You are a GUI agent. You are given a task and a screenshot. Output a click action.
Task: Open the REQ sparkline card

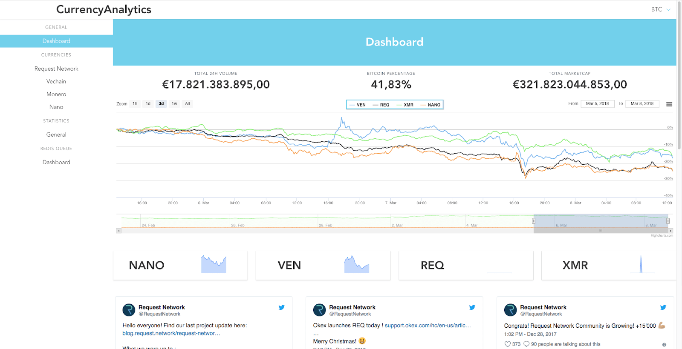466,265
